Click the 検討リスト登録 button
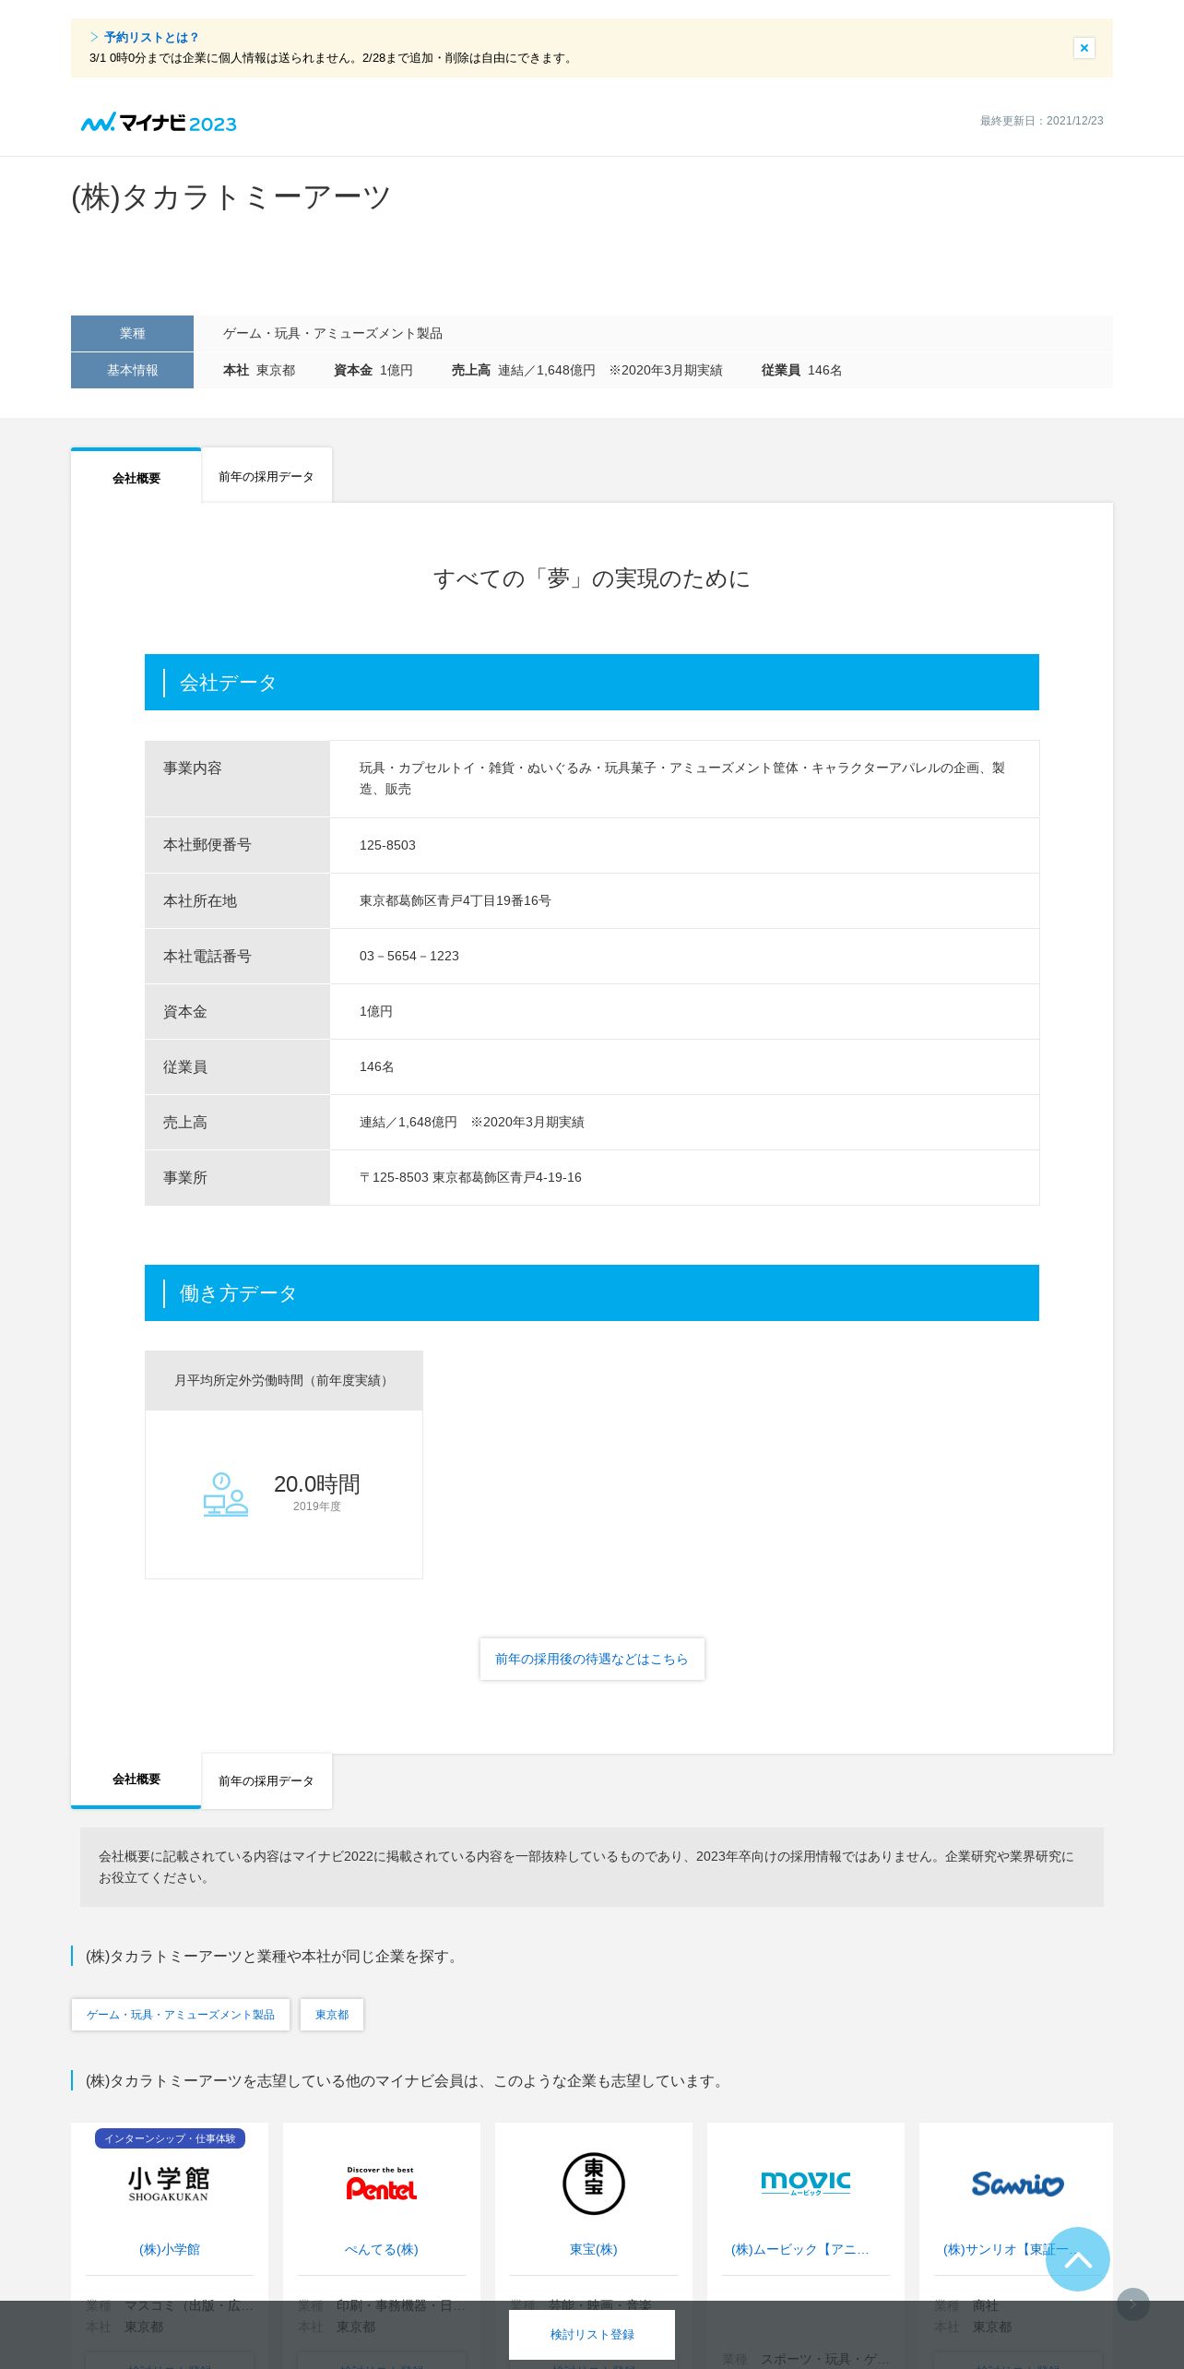The width and height of the screenshot is (1184, 2369). (592, 2335)
